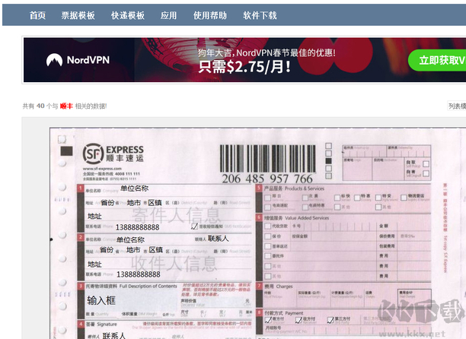Click the recipient 联系人 field in section 2

[x=218, y=239]
